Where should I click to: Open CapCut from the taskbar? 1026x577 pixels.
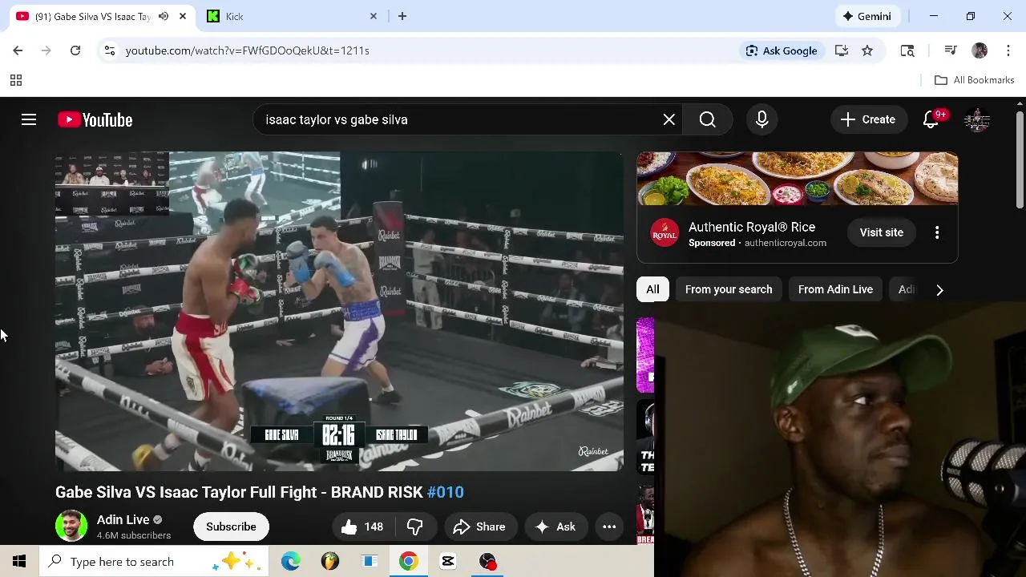pyautogui.click(x=448, y=562)
